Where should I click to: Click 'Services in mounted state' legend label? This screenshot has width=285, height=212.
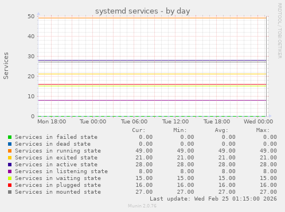coord(58,192)
